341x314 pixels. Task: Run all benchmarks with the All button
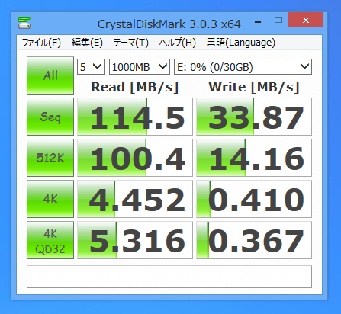click(x=50, y=75)
